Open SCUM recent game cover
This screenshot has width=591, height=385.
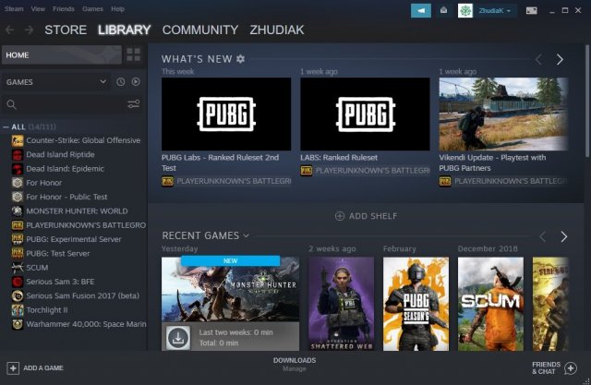click(x=490, y=304)
